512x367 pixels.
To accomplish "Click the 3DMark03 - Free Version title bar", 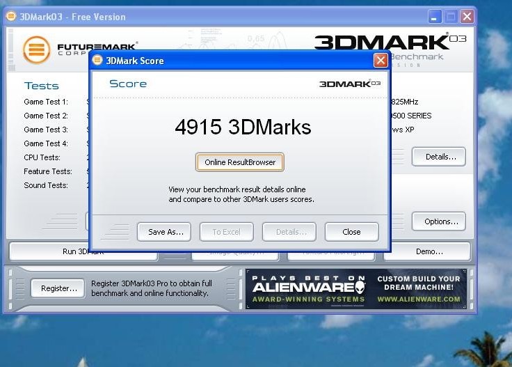I will [x=240, y=16].
